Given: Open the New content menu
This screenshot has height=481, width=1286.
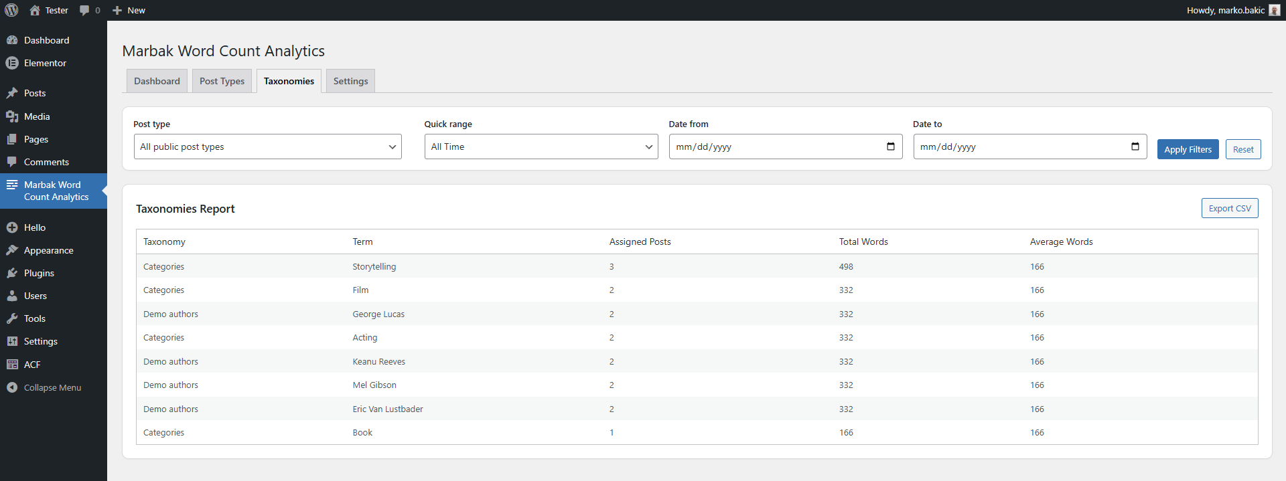Looking at the screenshot, I should pos(129,10).
